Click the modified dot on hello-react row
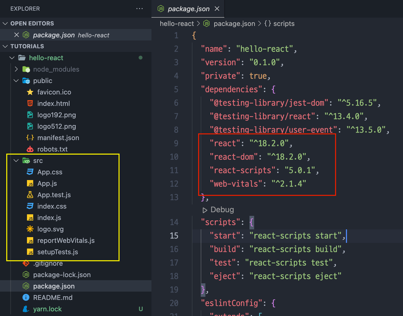 click(x=141, y=58)
